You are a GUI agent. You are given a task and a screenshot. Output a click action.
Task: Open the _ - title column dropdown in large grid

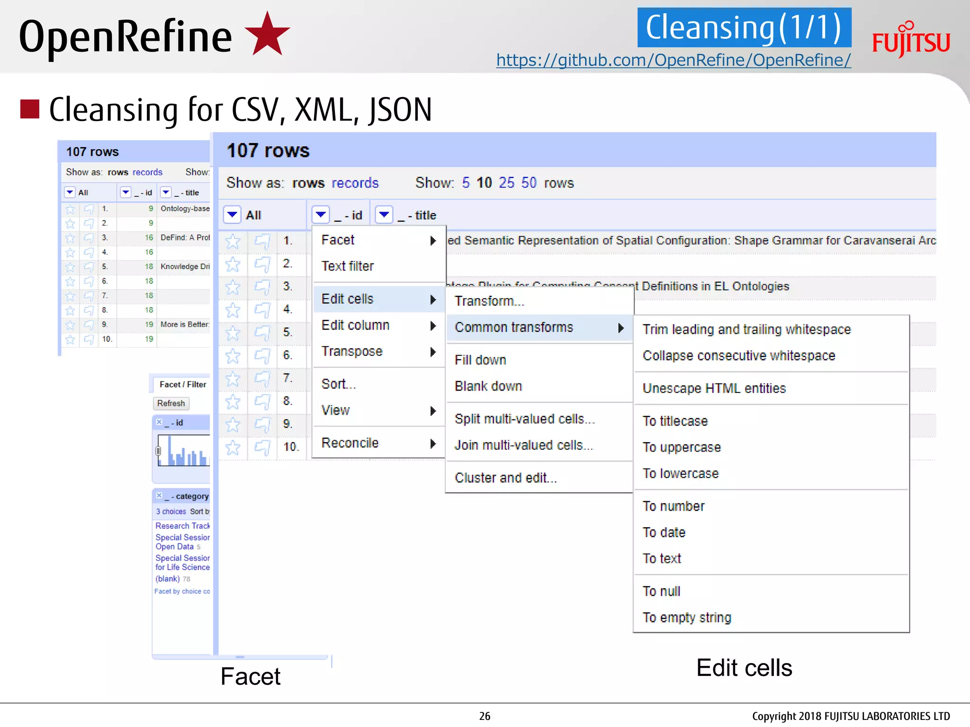(384, 215)
